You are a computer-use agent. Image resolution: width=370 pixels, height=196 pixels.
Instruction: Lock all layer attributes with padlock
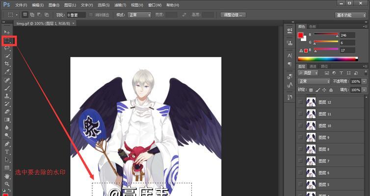click(x=331, y=90)
